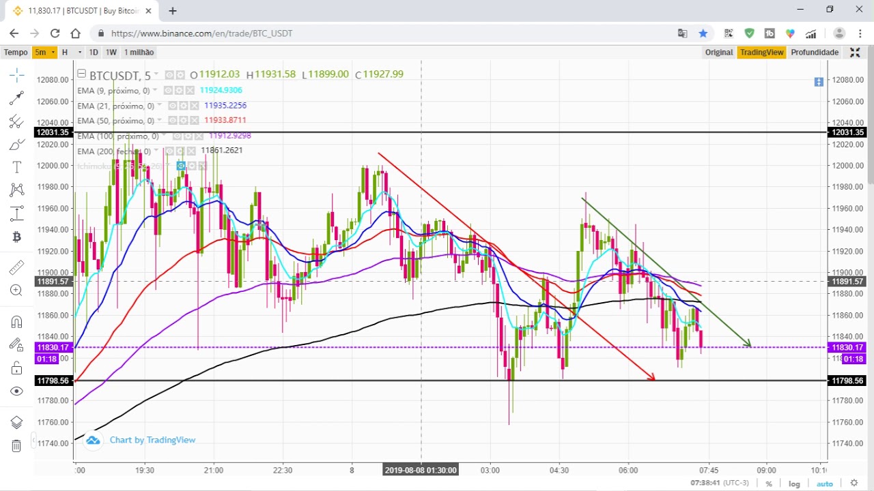Click the browser address bar URL

click(201, 33)
